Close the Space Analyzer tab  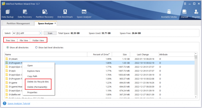pyautogui.click(x=55, y=23)
